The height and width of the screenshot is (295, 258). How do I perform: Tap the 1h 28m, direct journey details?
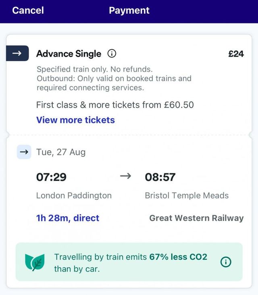pyautogui.click(x=68, y=218)
